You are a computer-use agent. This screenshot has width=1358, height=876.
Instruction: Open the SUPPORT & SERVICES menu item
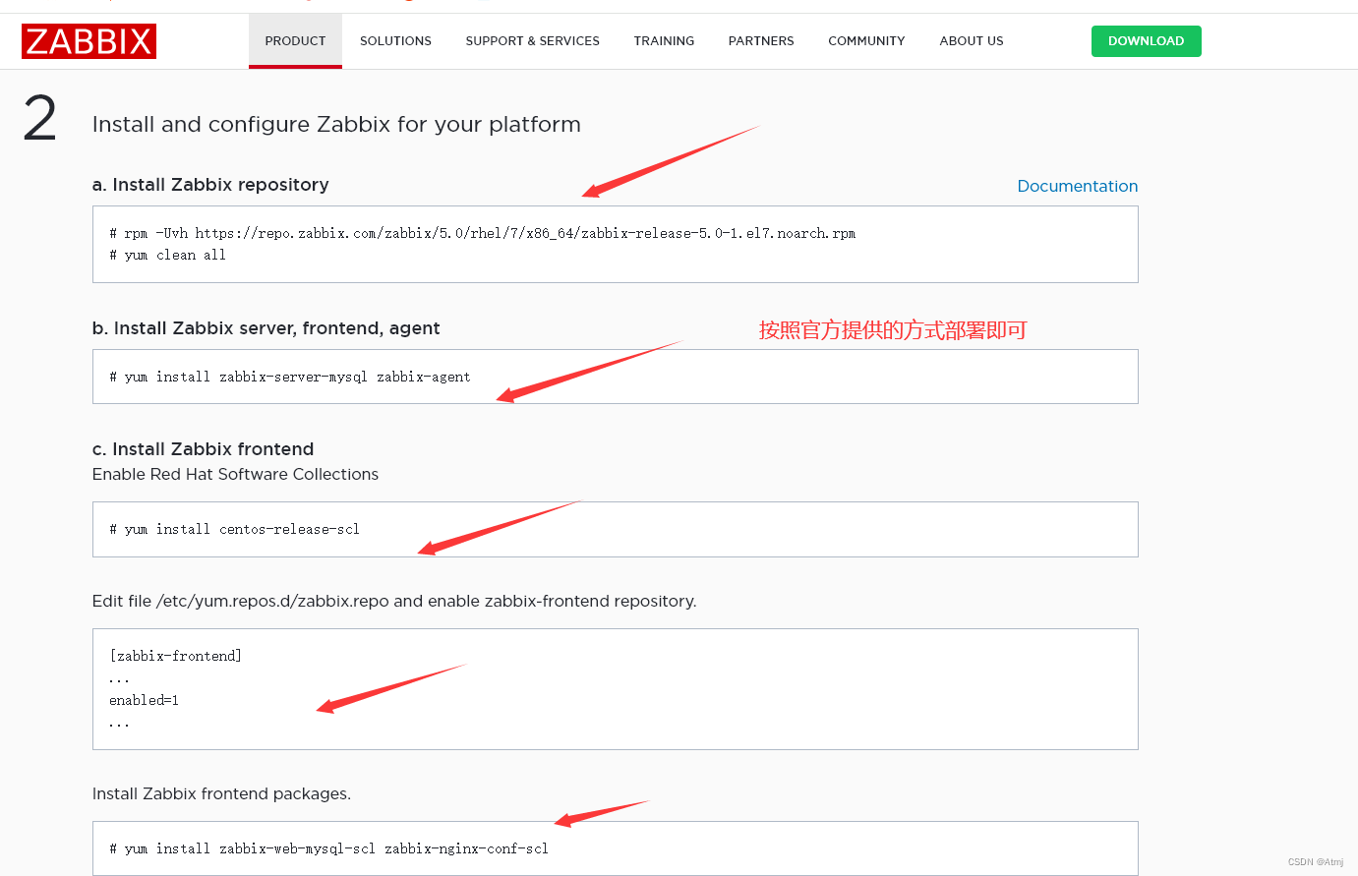coord(532,40)
